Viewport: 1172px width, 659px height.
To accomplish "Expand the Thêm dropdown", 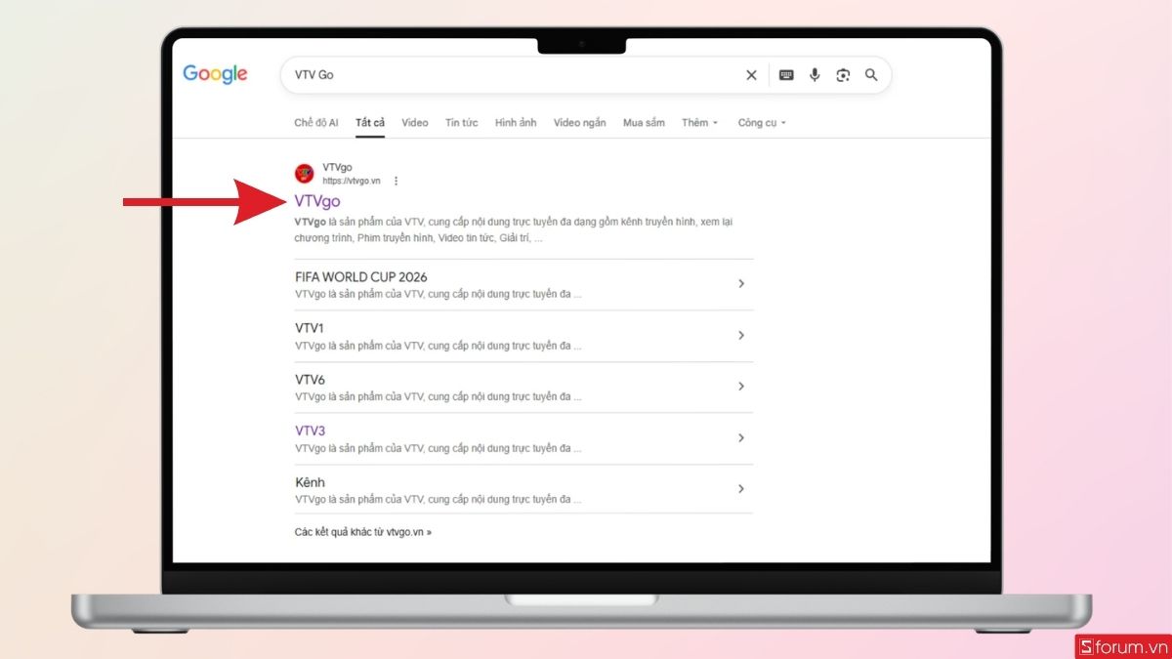I will pos(700,123).
